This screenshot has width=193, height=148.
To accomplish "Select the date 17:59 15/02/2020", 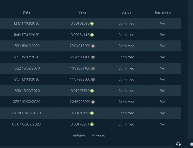I will (x=26, y=46).
